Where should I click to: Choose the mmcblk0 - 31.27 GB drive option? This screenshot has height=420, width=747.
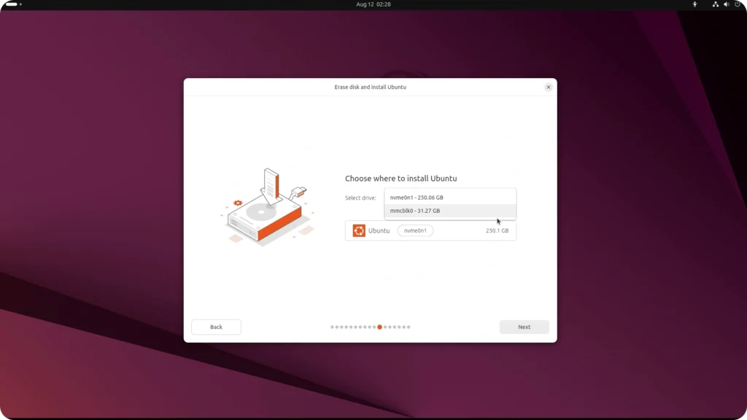pos(449,211)
